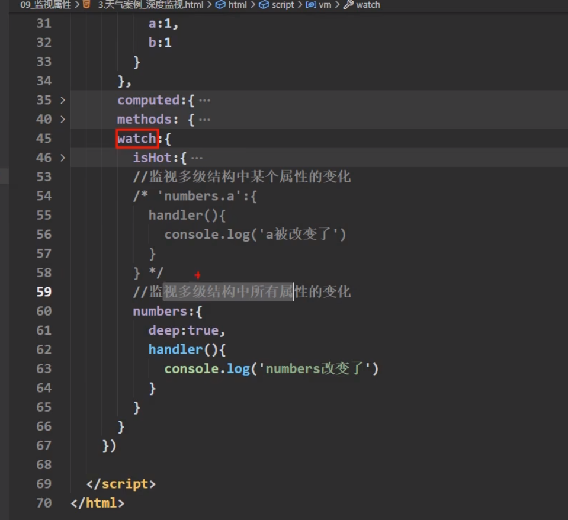
Task: Click the computed:{ keyword on line 35
Action: tap(156, 100)
